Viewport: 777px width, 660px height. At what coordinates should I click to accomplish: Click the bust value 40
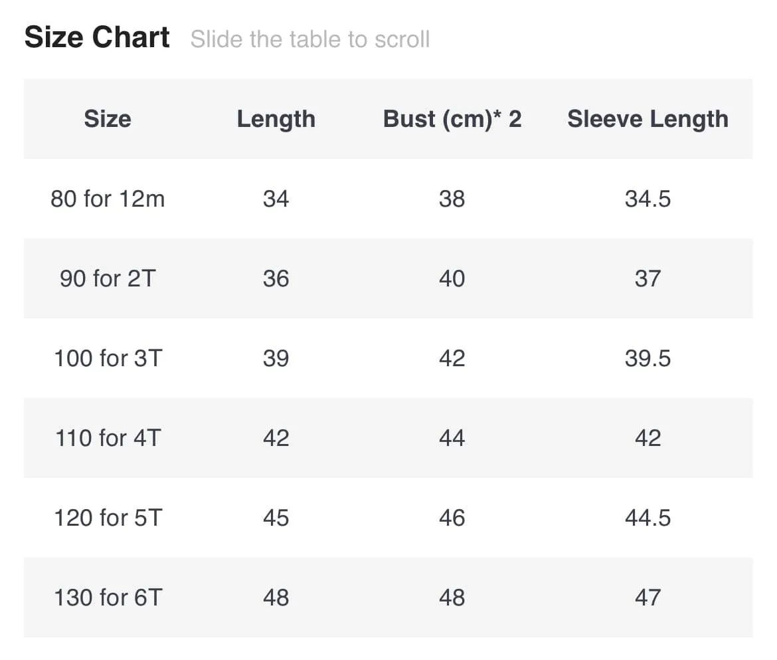click(452, 278)
